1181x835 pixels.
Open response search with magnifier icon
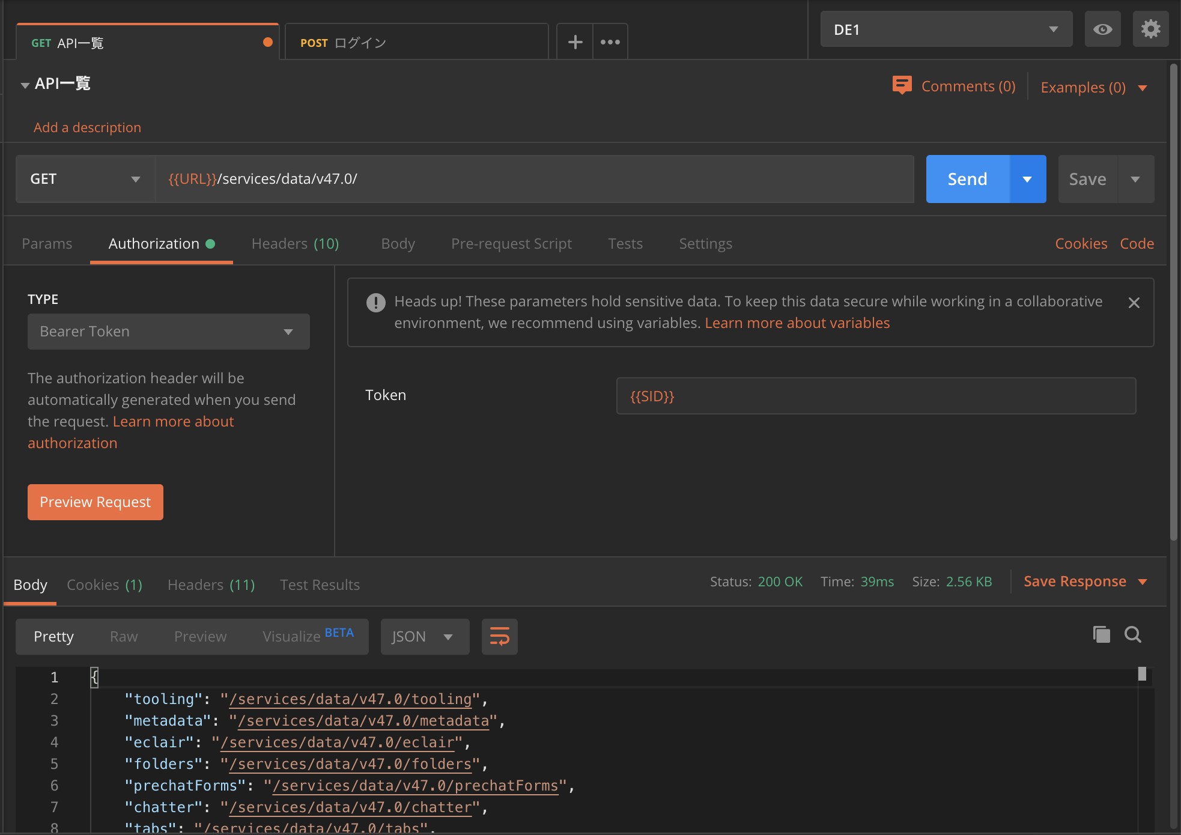(1133, 634)
